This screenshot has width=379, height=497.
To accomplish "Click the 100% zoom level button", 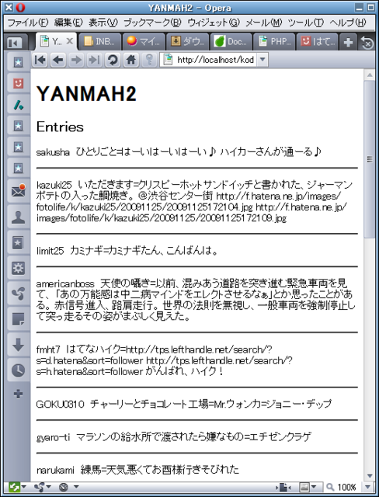I will pos(342,487).
